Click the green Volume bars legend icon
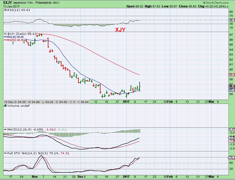 5,106
